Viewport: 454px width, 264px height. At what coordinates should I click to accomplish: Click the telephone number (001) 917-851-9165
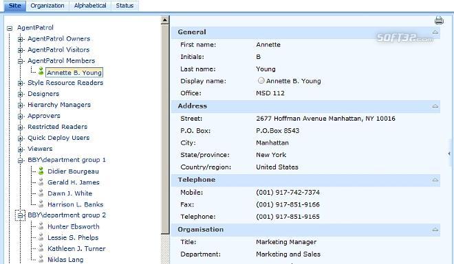(x=288, y=217)
